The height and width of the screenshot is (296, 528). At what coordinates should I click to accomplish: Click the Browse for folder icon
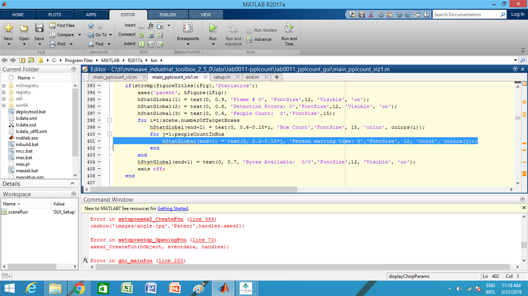[x=31, y=60]
